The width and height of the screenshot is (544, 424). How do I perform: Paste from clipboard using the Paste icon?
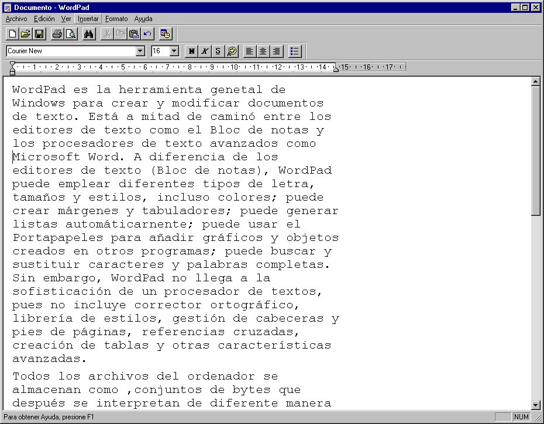134,34
